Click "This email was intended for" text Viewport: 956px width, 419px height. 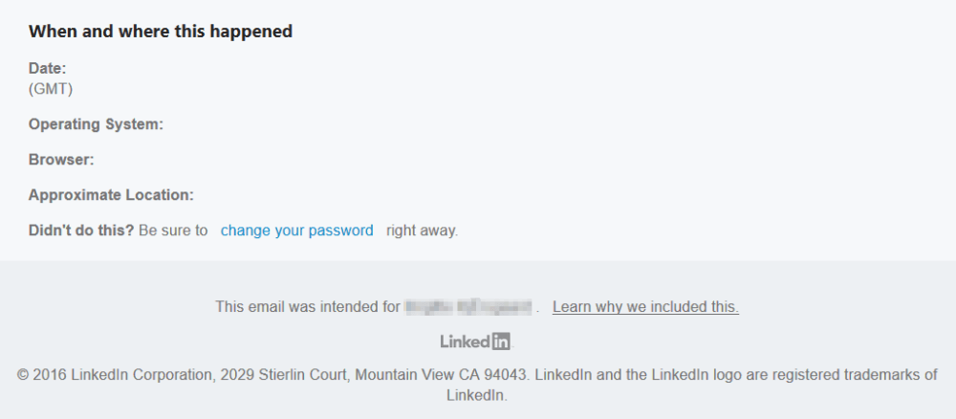pyautogui.click(x=308, y=307)
